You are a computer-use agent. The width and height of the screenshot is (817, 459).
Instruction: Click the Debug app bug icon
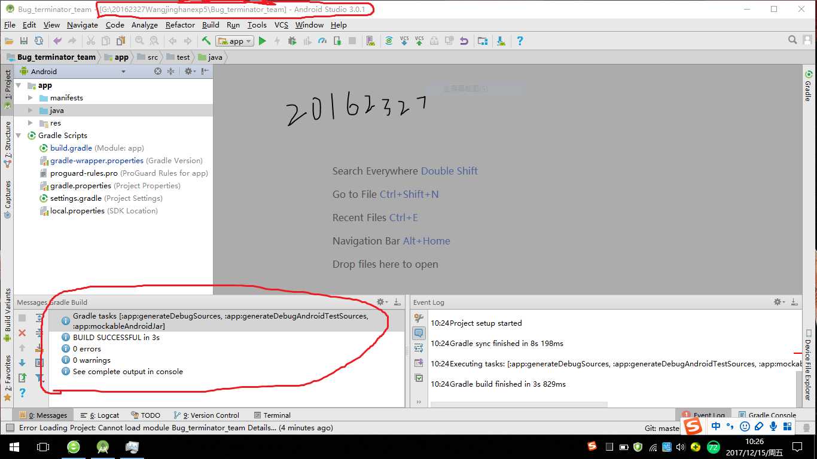pos(292,41)
